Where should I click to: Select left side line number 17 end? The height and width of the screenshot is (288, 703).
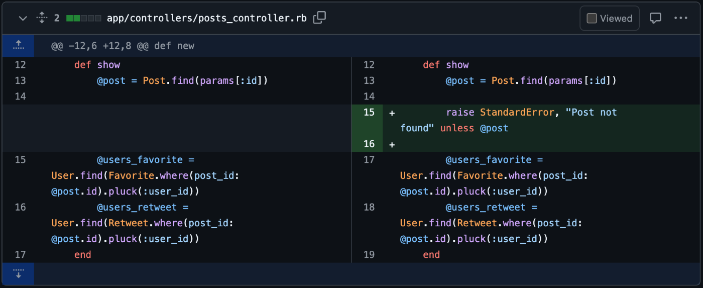tap(20, 255)
